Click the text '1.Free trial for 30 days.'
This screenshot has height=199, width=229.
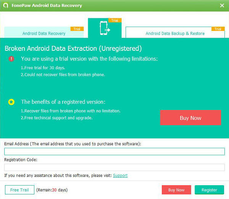coord(43,68)
